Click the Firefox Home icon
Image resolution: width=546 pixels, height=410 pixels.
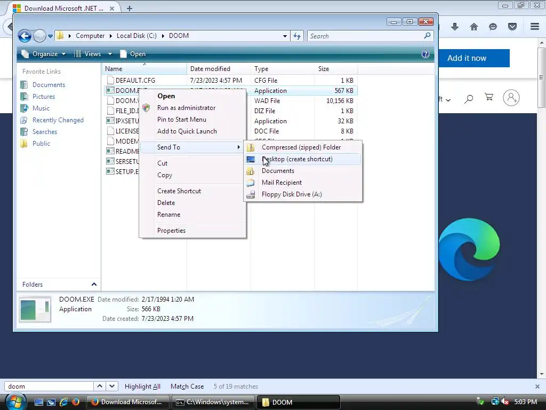pos(474,27)
